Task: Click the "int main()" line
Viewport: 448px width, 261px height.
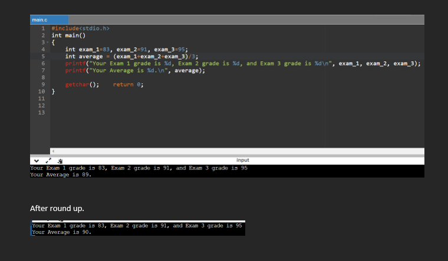Action: pyautogui.click(x=68, y=35)
